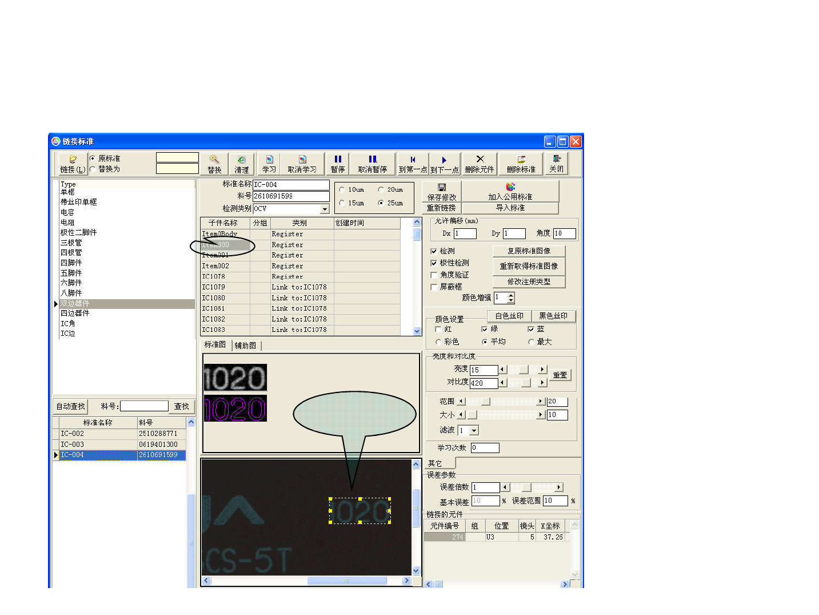Click the 清理 cleanup toolbar icon
Viewport: 819px width, 615px height.
coord(242,160)
